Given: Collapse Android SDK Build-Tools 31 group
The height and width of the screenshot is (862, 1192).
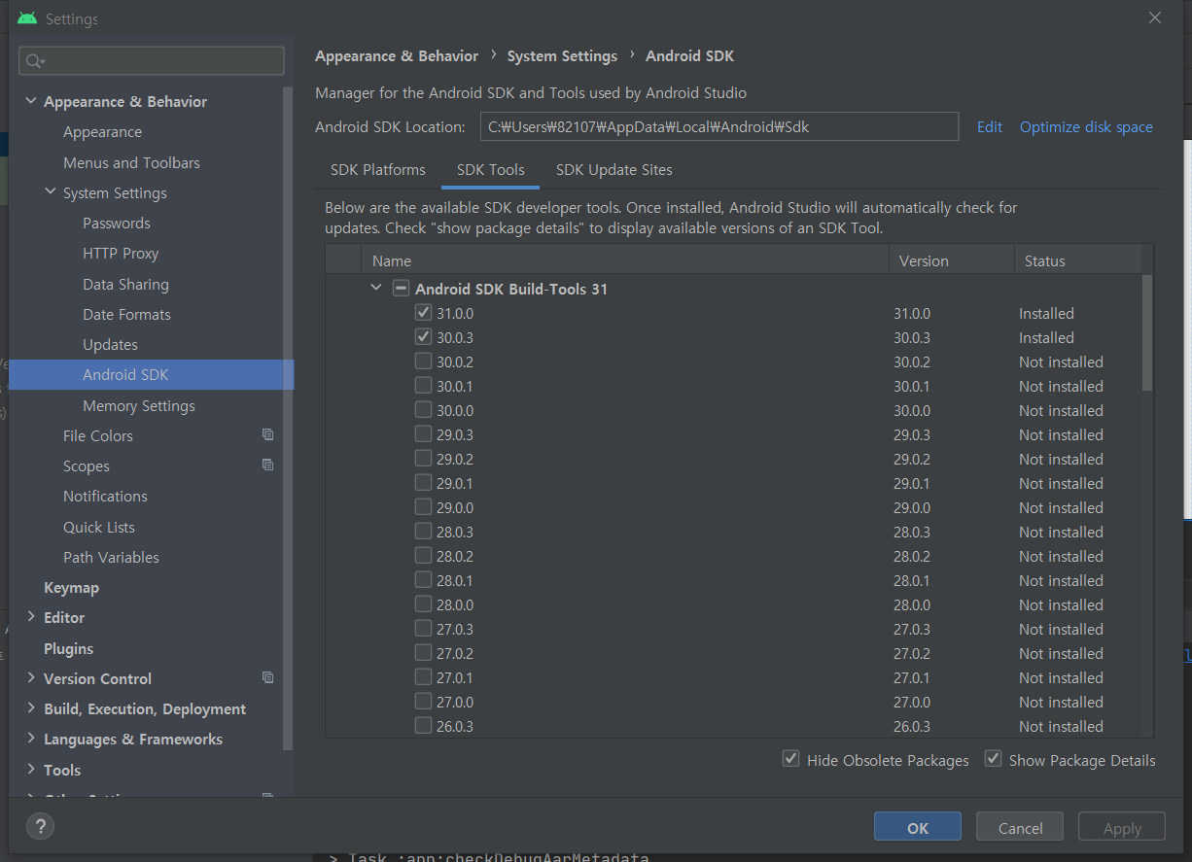Looking at the screenshot, I should 376,289.
